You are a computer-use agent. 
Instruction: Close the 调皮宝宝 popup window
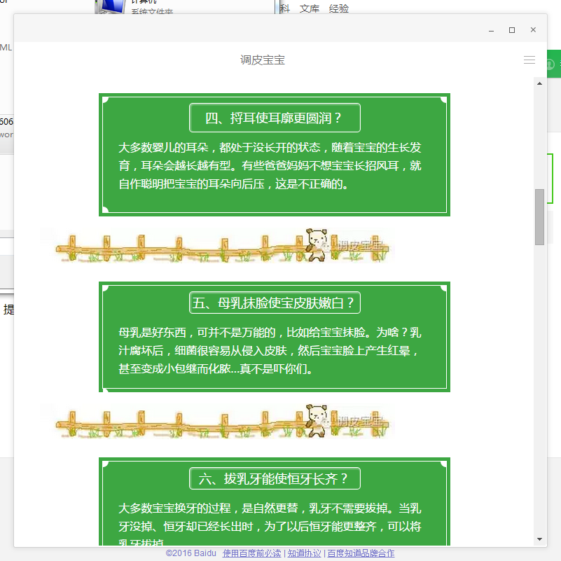[x=533, y=30]
